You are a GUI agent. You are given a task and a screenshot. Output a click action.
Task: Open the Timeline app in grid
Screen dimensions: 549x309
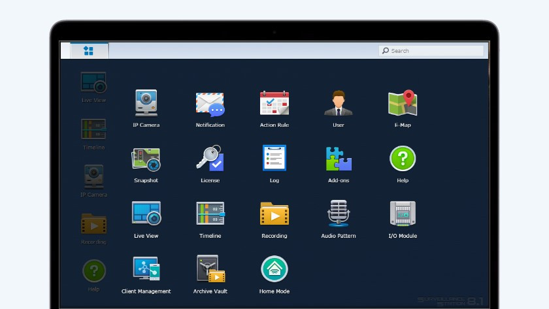pos(210,214)
